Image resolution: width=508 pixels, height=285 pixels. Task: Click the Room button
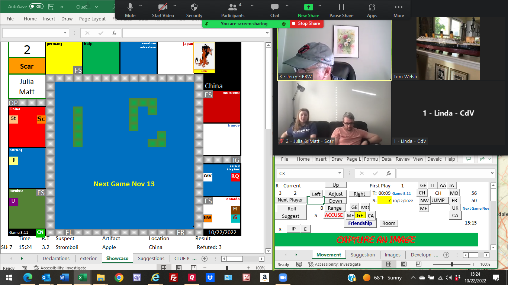point(389,223)
